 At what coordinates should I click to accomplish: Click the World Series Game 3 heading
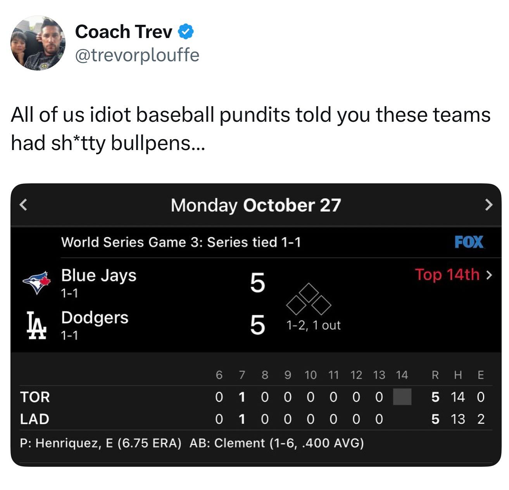tap(181, 242)
